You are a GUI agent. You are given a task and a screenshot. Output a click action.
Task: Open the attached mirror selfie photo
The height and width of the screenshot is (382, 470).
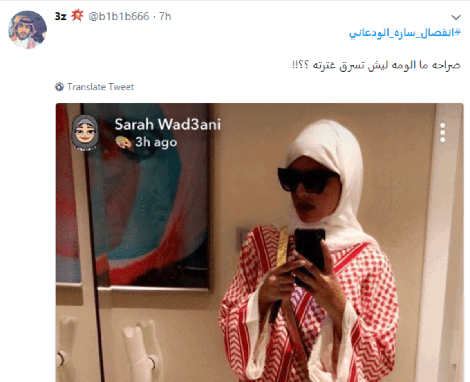pos(259,243)
